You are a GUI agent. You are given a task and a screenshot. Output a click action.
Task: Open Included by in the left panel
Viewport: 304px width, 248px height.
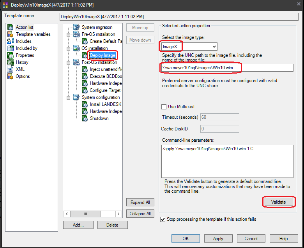(x=27, y=48)
